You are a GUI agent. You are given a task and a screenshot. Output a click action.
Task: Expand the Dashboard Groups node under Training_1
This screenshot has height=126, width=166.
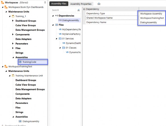coord(13,21)
